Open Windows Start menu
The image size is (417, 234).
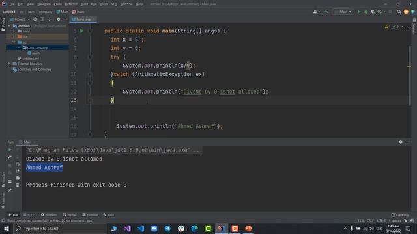[x=7, y=229]
